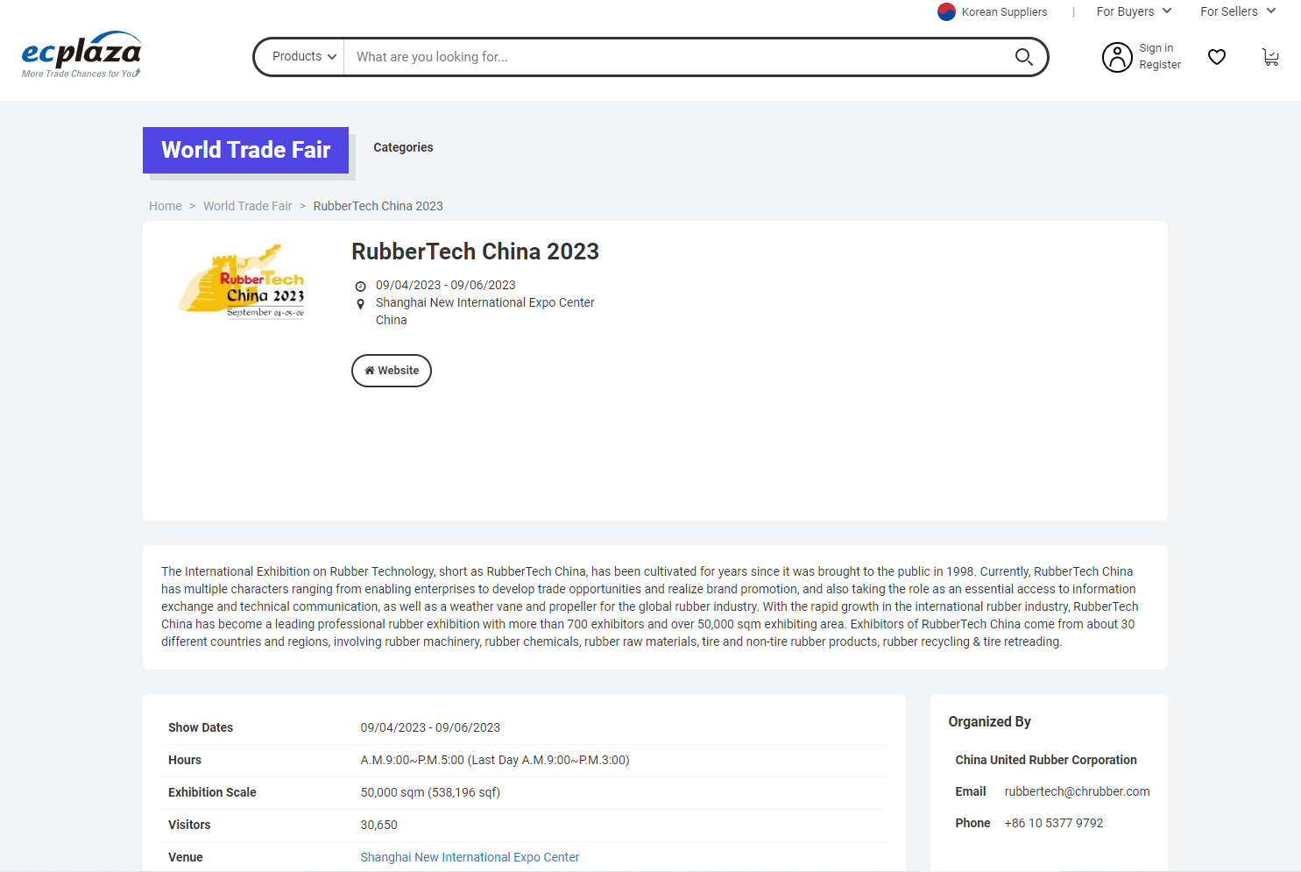The height and width of the screenshot is (872, 1301).
Task: Expand the For Buyers menu
Action: pyautogui.click(x=1134, y=11)
